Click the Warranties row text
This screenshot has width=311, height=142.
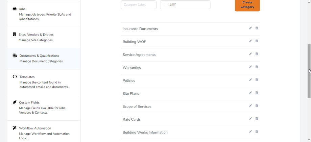132,68
